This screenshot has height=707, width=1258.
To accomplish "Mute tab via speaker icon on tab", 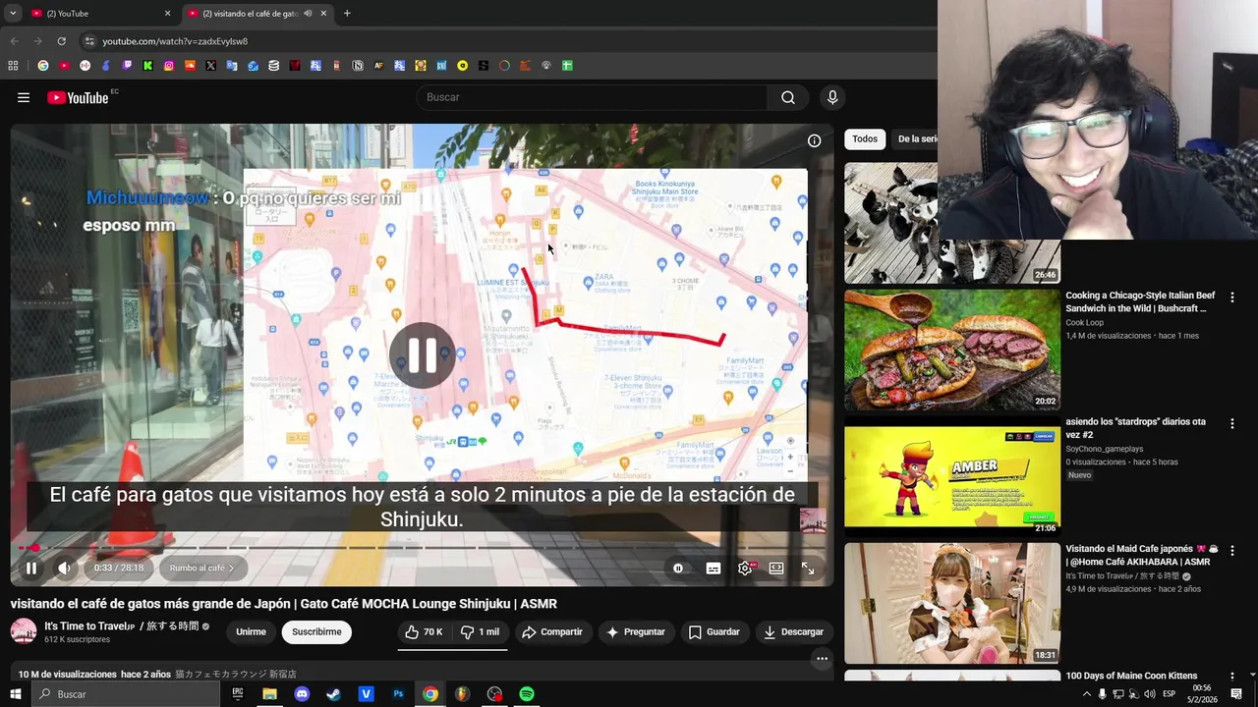I will pyautogui.click(x=308, y=14).
